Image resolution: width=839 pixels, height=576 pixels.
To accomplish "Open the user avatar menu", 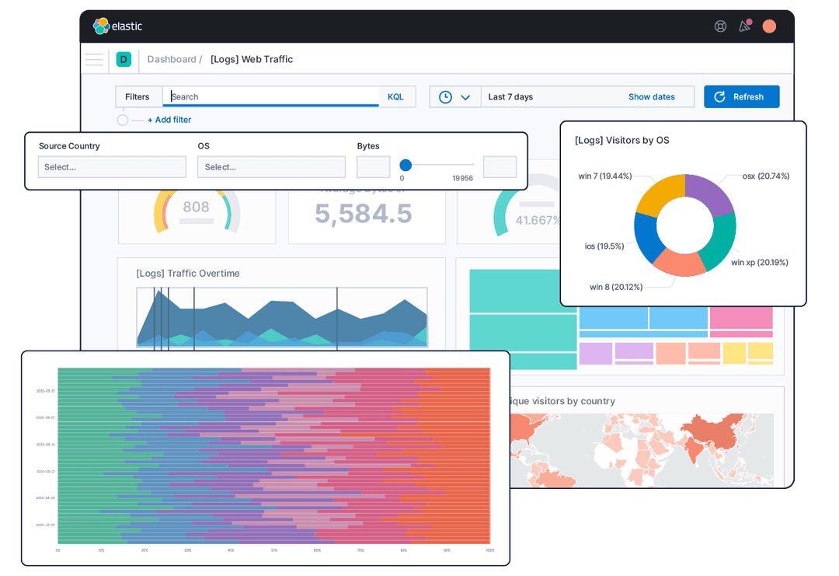I will pos(769,26).
